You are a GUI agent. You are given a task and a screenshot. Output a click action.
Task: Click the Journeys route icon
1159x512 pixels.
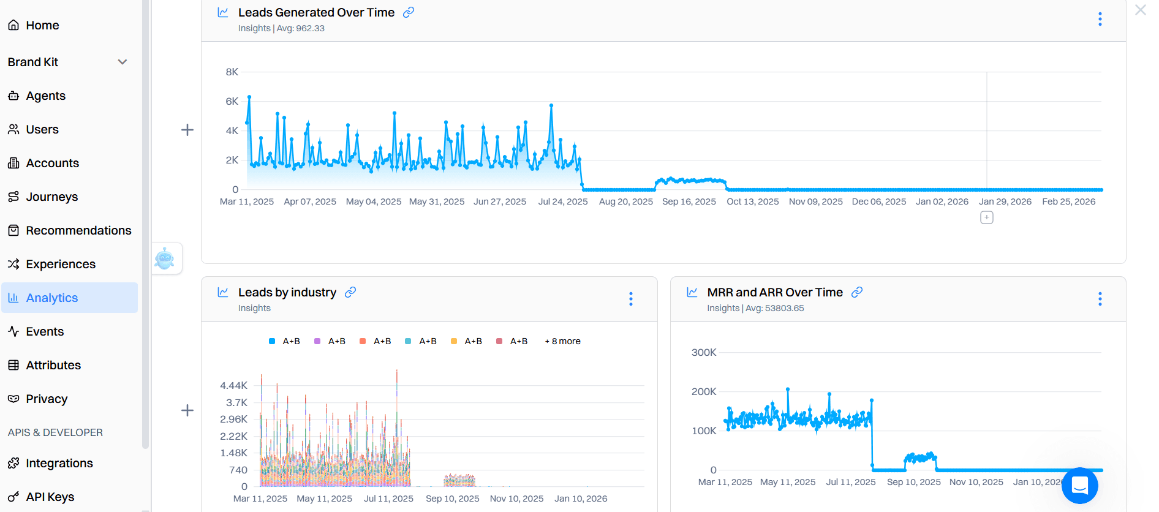tap(13, 197)
